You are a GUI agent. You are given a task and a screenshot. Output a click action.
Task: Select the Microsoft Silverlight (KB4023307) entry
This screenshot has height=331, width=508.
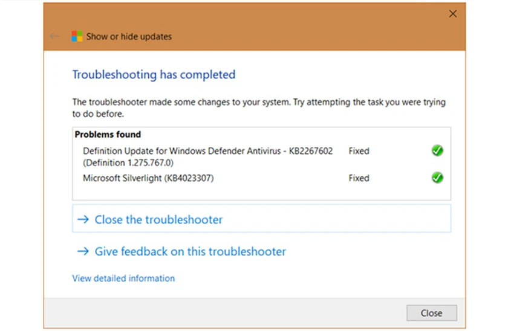[148, 178]
